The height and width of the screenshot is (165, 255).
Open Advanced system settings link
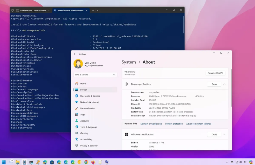pyautogui.click(x=199, y=124)
